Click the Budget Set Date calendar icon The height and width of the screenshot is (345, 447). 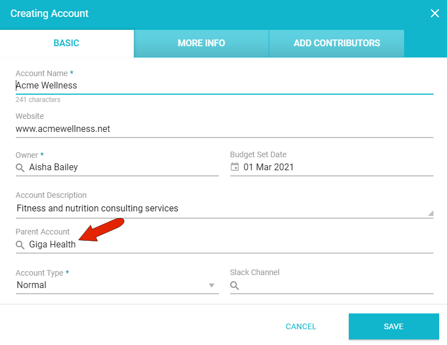click(x=235, y=167)
